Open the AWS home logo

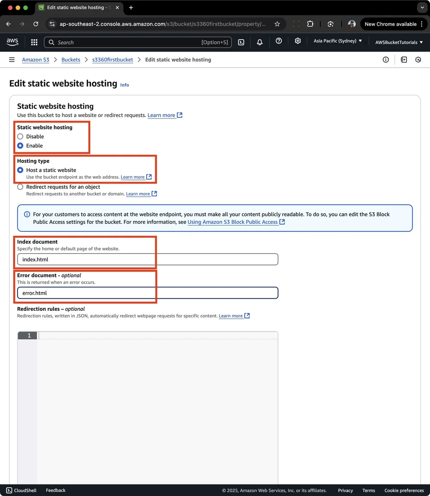(12, 42)
